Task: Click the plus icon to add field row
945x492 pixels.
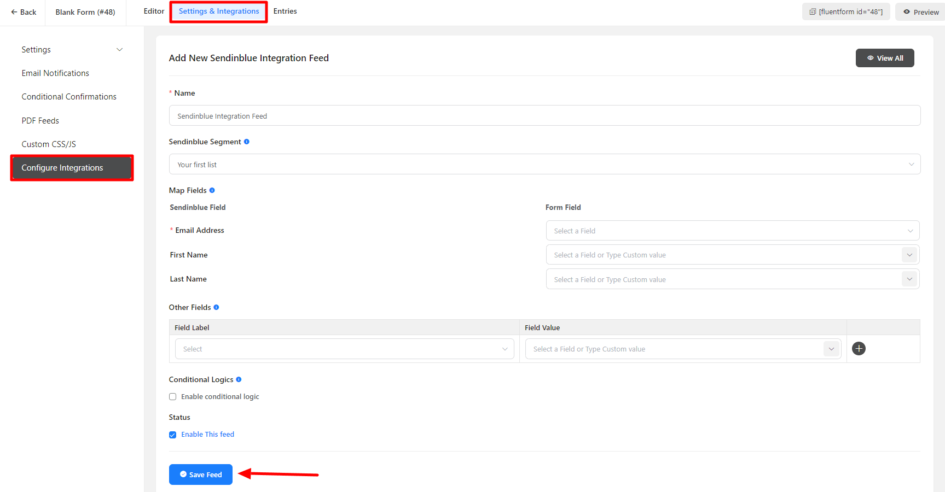Action: 859,349
